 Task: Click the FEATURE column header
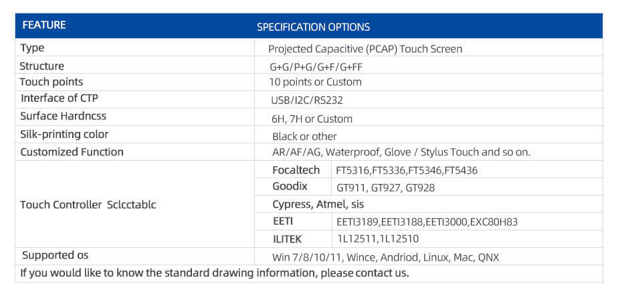44,25
